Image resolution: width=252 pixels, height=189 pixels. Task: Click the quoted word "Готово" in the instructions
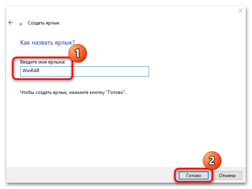pyautogui.click(x=118, y=92)
